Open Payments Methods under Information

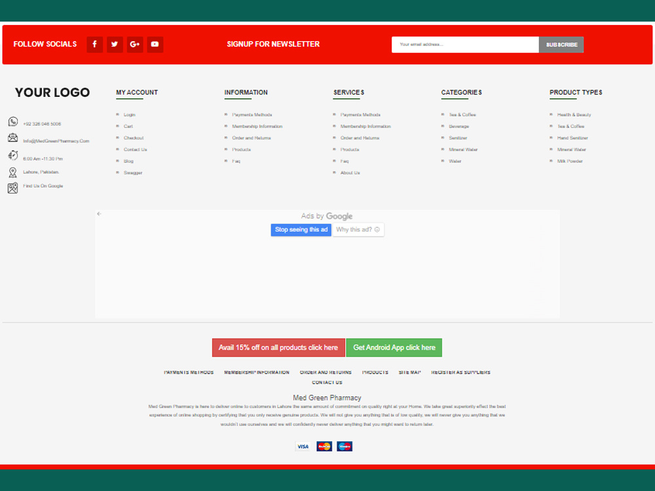point(252,115)
